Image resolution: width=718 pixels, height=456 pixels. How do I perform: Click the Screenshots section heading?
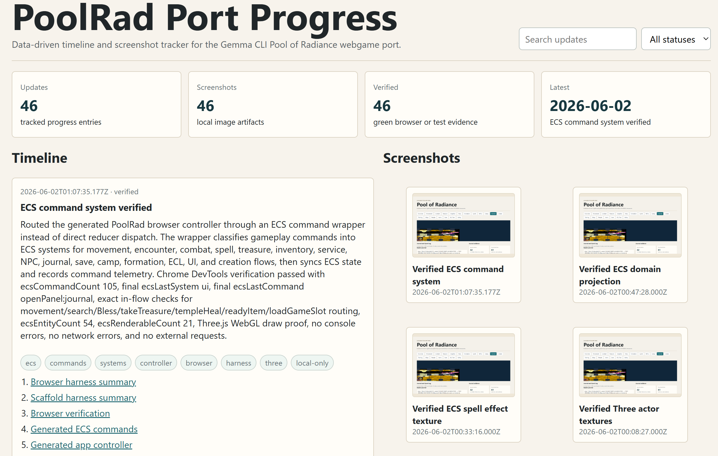422,158
